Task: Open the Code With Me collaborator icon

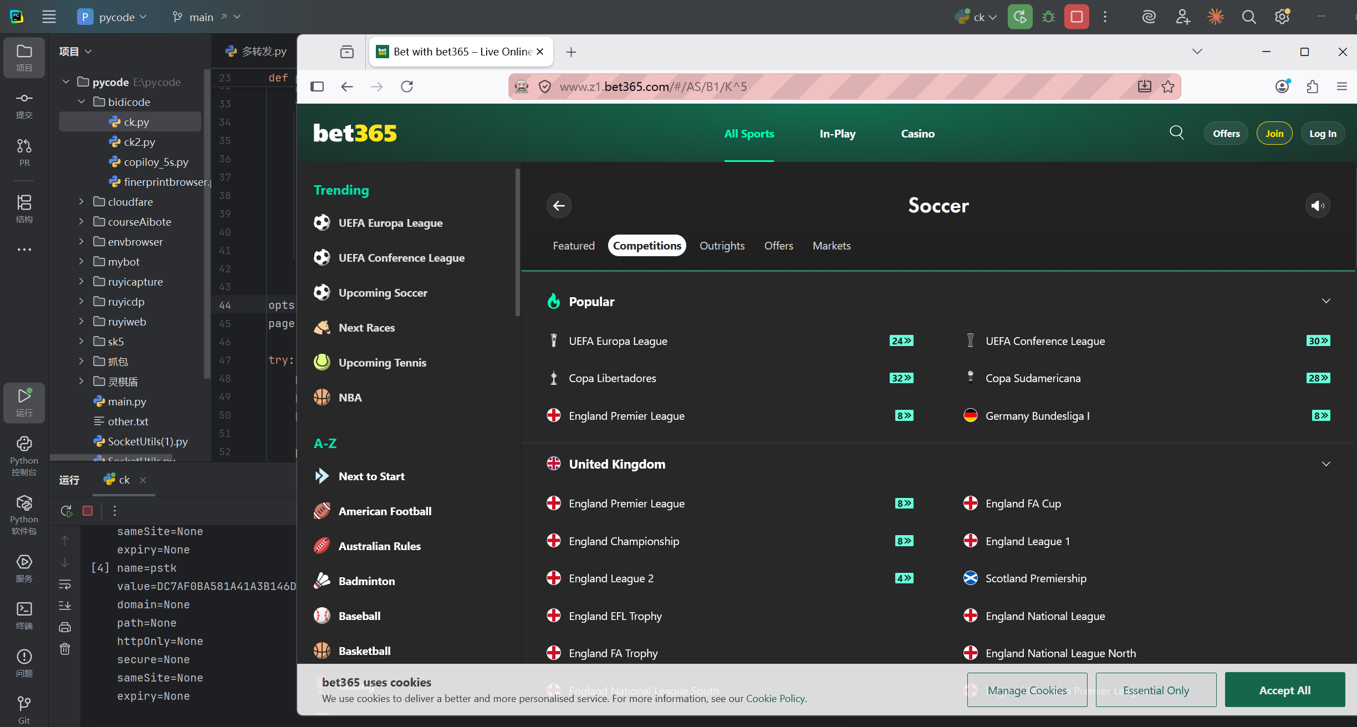Action: [1182, 17]
